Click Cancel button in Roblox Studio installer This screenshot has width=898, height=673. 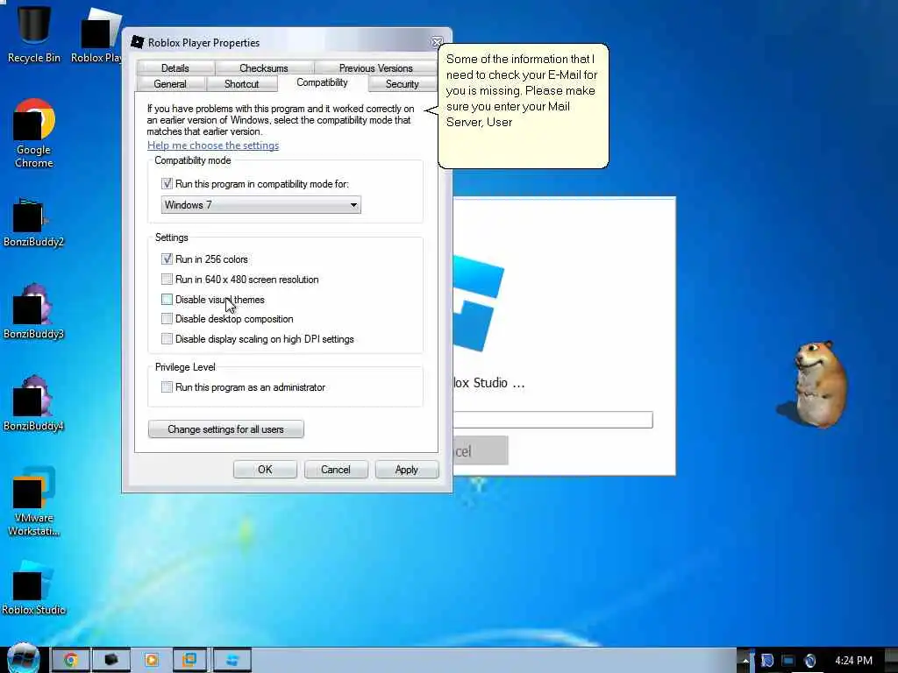point(480,451)
